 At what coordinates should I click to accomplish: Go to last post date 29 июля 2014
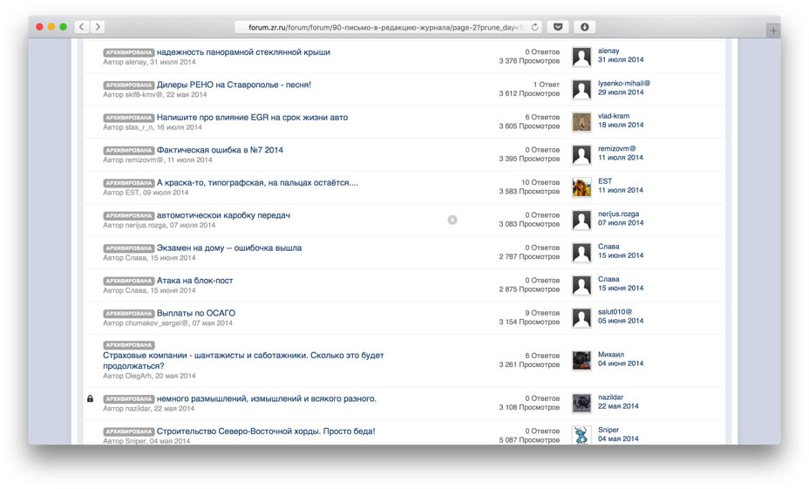(x=621, y=92)
